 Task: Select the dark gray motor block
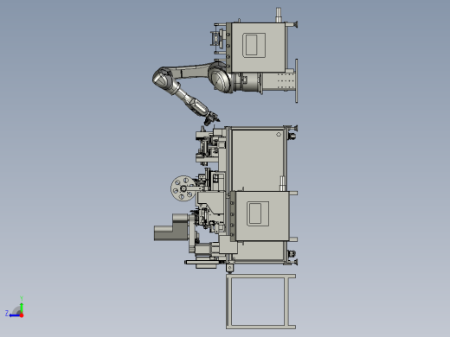(170, 227)
